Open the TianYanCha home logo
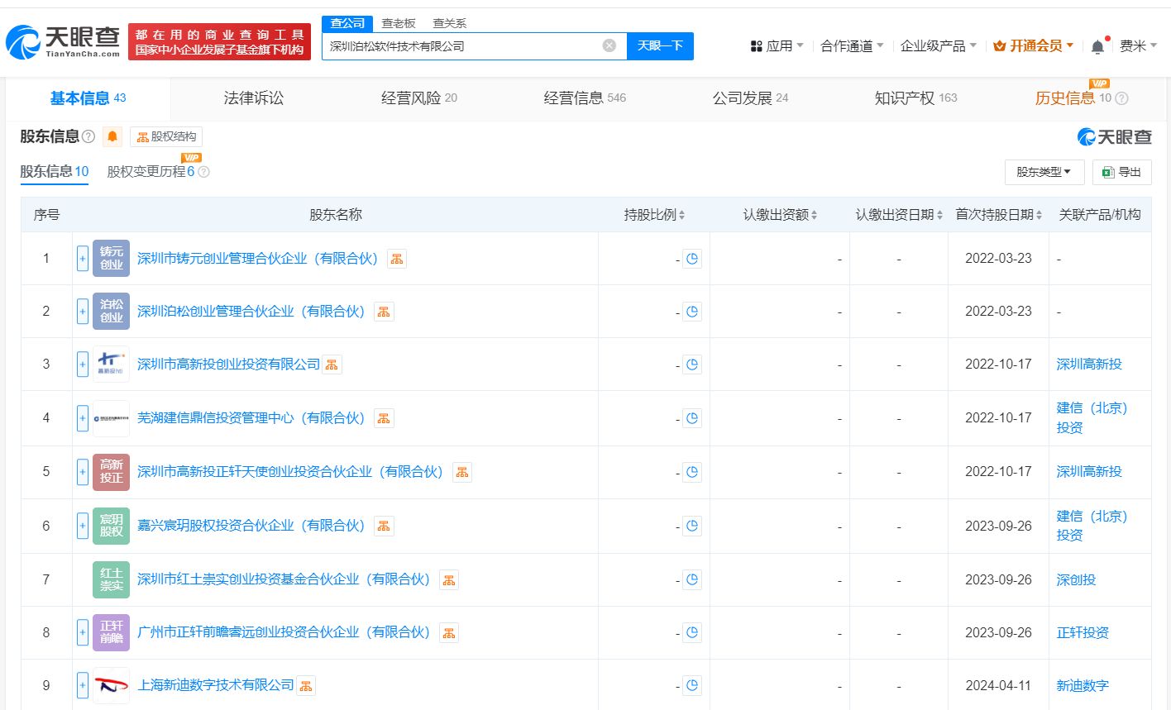Viewport: 1171px width, 710px height. coord(63,42)
